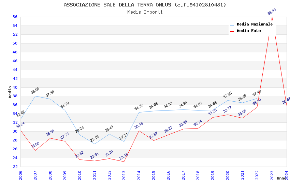Image resolution: width=290 pixels, height=187 pixels.
Task: Click the 36.46 data label
Action: pyautogui.click(x=242, y=98)
